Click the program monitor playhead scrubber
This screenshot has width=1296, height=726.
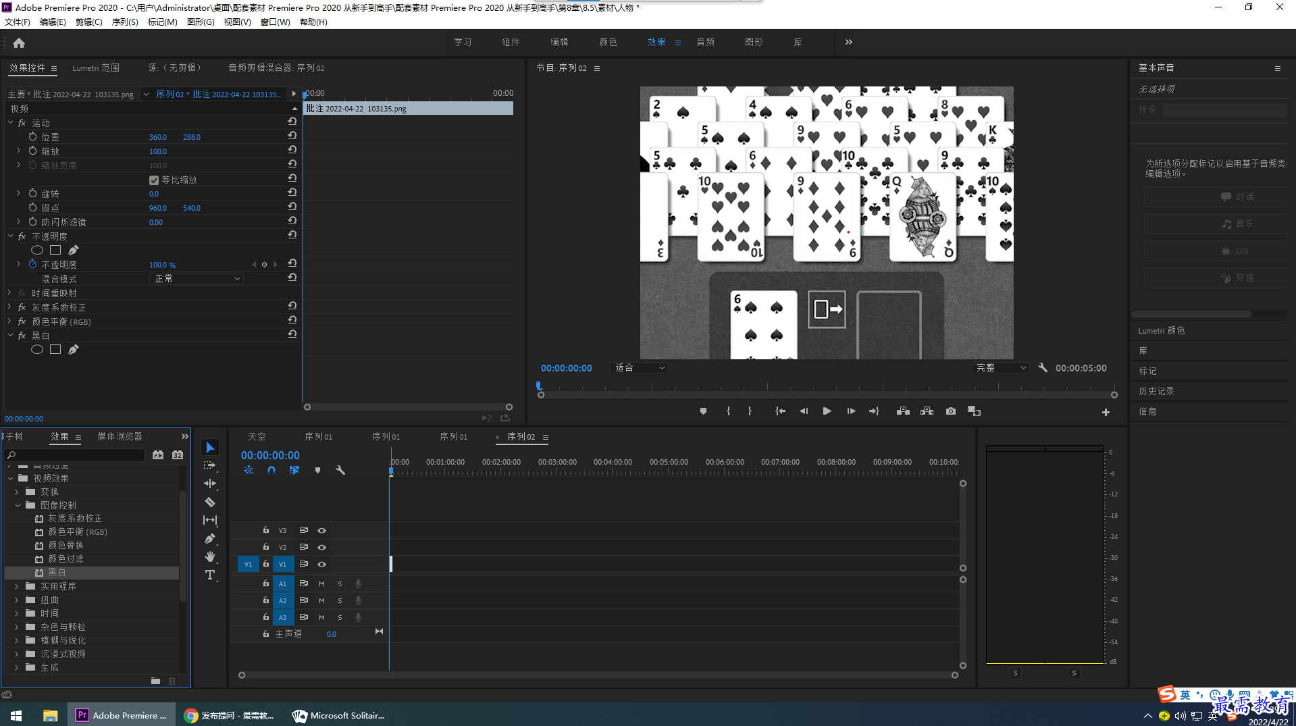(539, 386)
